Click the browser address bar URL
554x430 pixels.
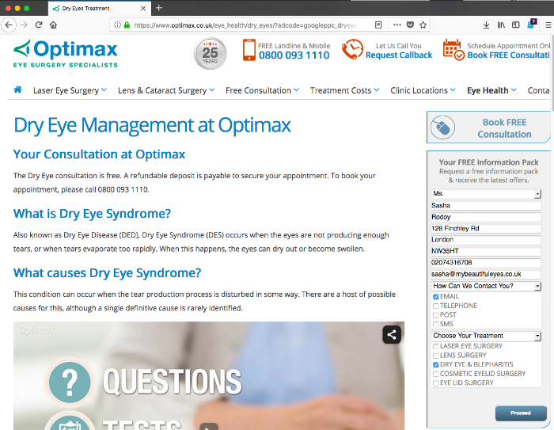click(x=245, y=25)
